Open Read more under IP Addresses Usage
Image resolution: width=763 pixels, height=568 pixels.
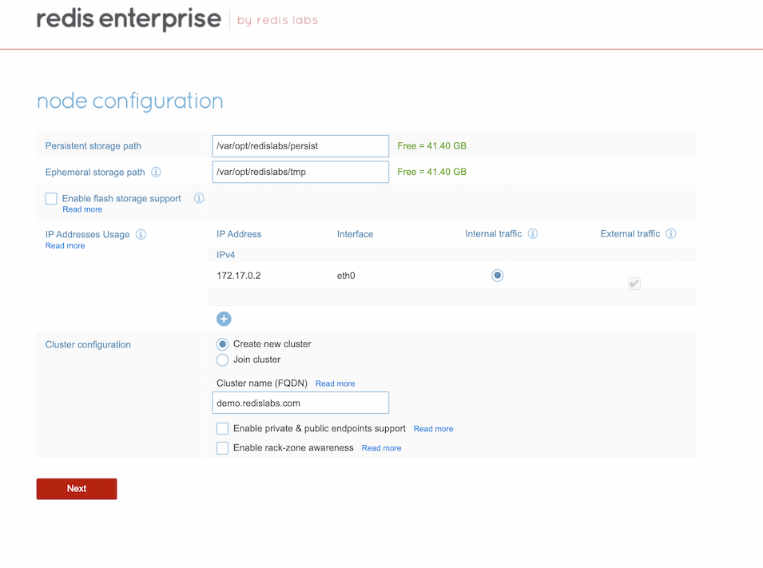(x=66, y=246)
